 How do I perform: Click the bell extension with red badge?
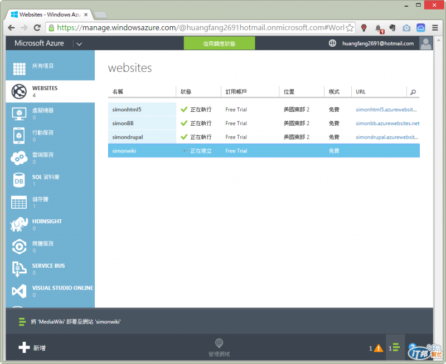[379, 28]
